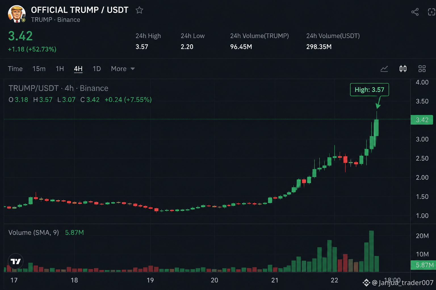Click the 24h Volume(TRUMP) value 96.45M
Image resolution: width=436 pixels, height=290 pixels.
point(241,47)
